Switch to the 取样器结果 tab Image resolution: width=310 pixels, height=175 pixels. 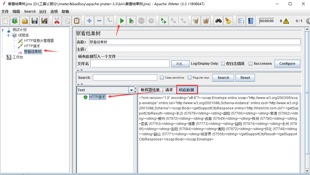pos(150,90)
